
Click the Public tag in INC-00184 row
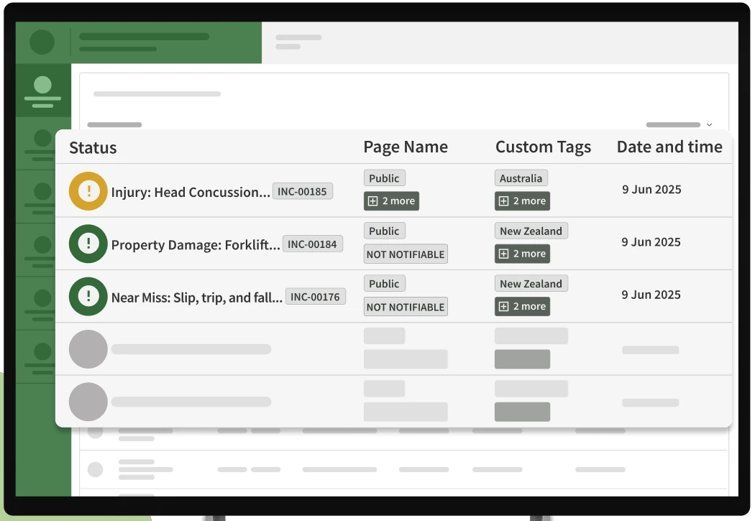[384, 231]
